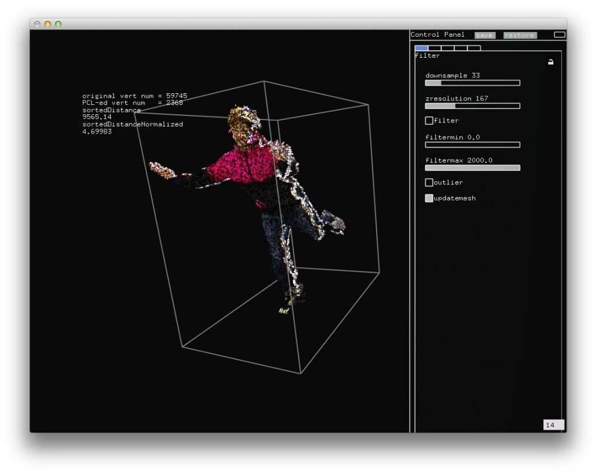Enable the outlier checkbox
Image resolution: width=597 pixels, height=474 pixels.
point(429,182)
